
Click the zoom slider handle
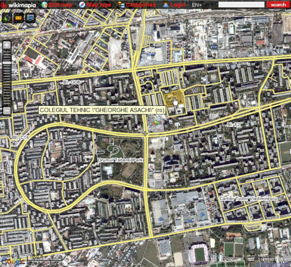tap(7, 63)
